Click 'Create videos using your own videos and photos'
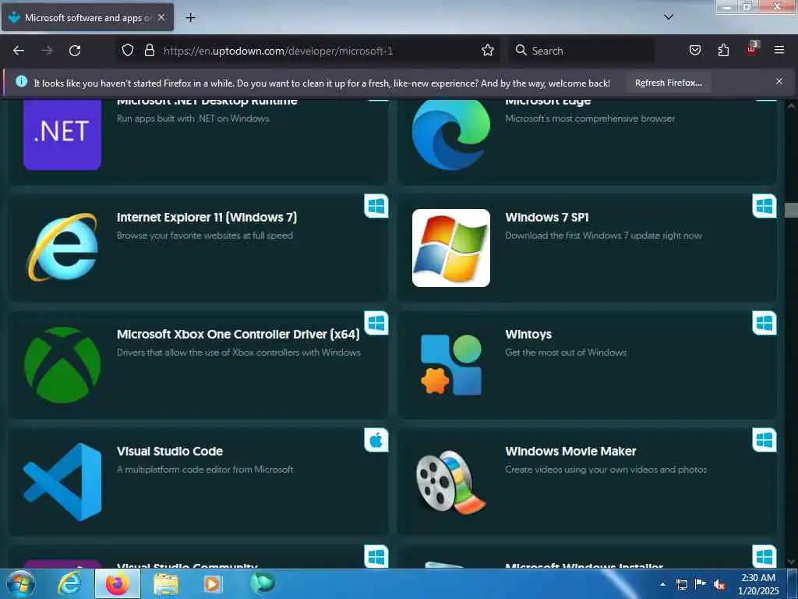 606,470
